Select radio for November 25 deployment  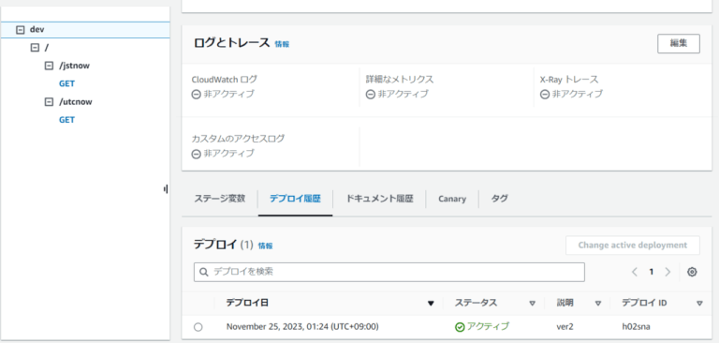click(x=198, y=327)
